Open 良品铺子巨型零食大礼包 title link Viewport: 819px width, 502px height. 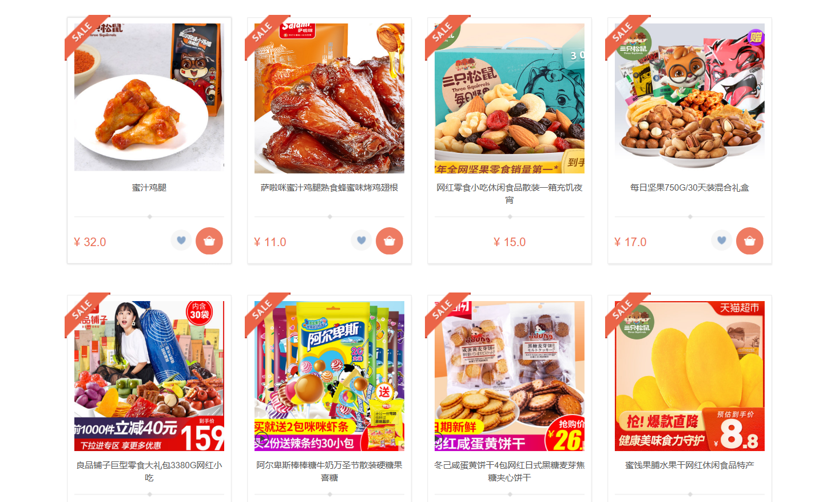149,471
